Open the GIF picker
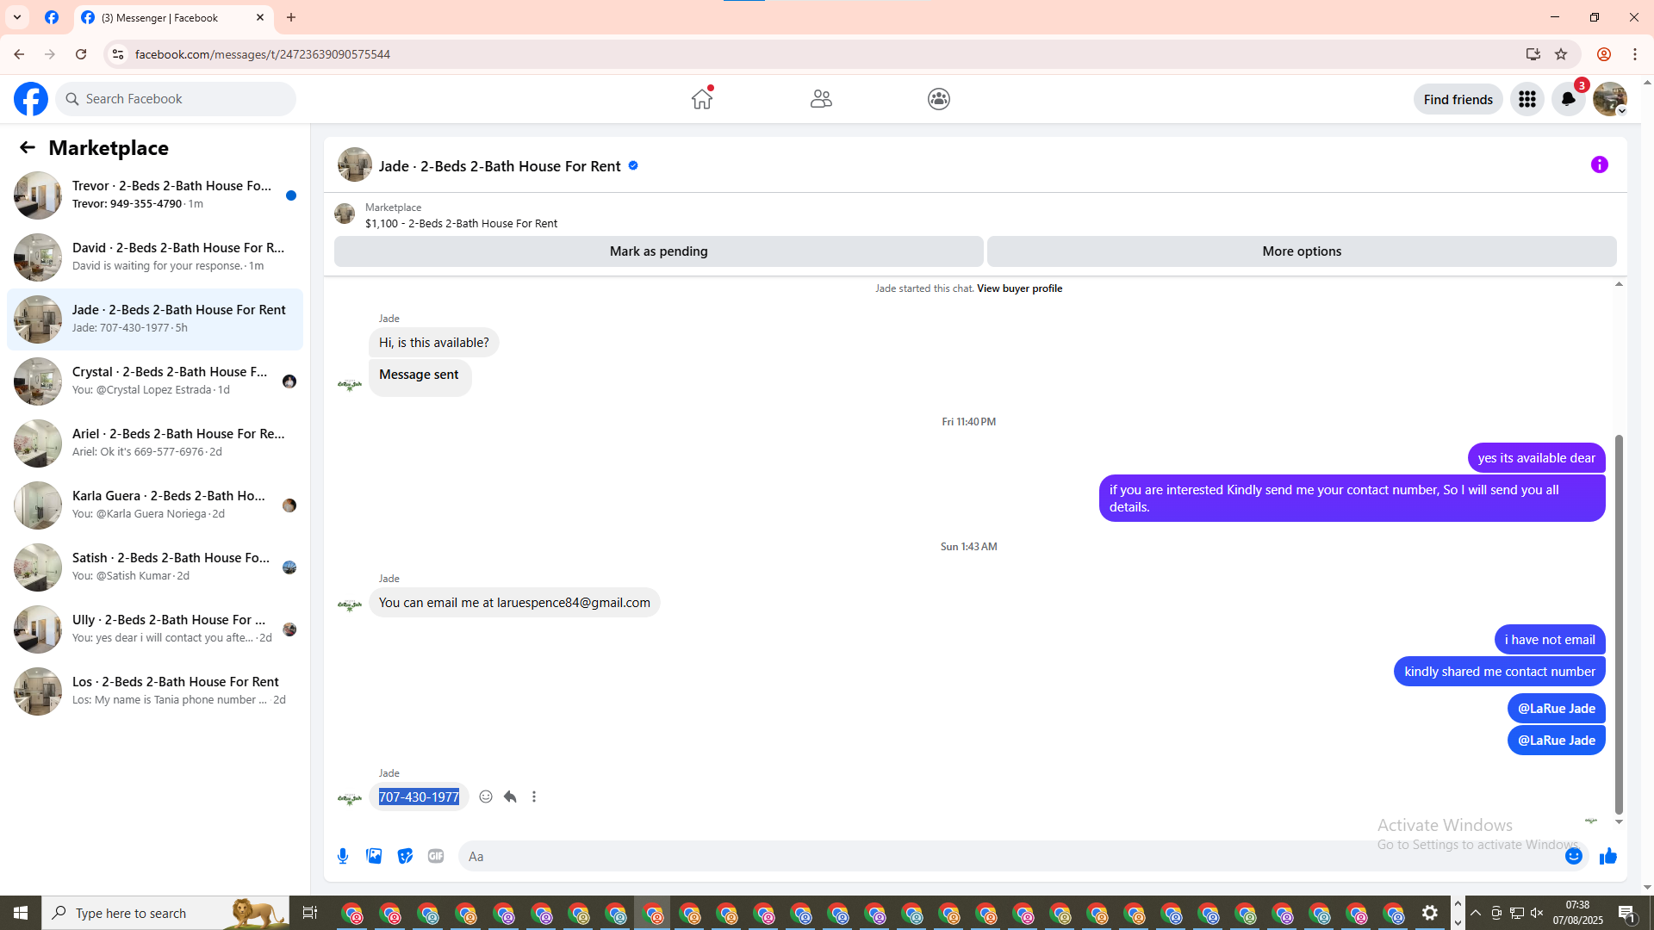Screen dimensions: 1654x930 (436, 856)
